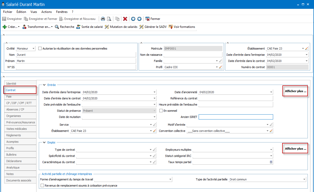Duplicate the record using the copy icon

[117, 19]
